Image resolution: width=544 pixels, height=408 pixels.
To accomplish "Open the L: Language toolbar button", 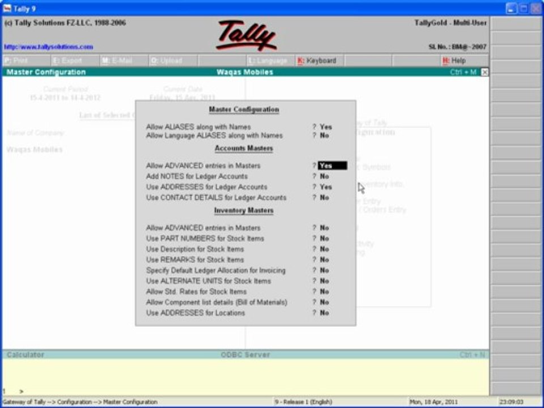I will 270,61.
